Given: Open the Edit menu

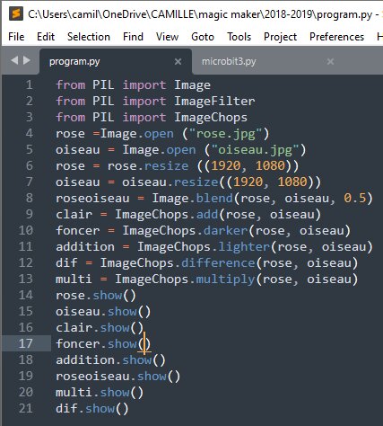Looking at the screenshot, I should click(46, 37).
